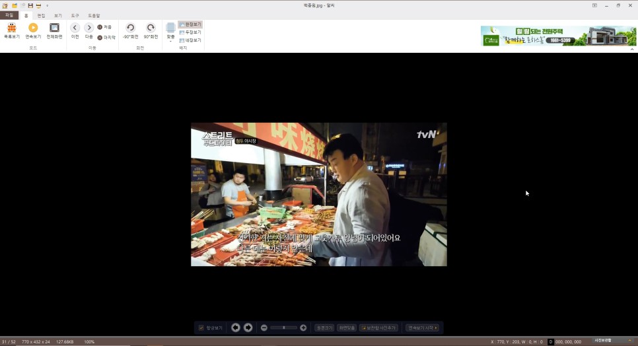Click the 770 x 432 x 24 dimensions text
Viewport: 638px width, 346px height.
coord(36,342)
